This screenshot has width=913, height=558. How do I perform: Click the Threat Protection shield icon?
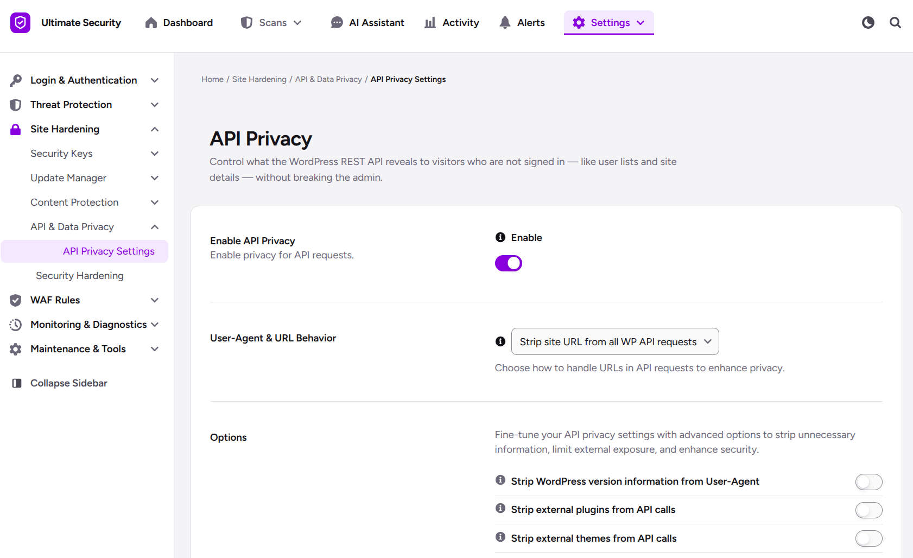tap(16, 105)
